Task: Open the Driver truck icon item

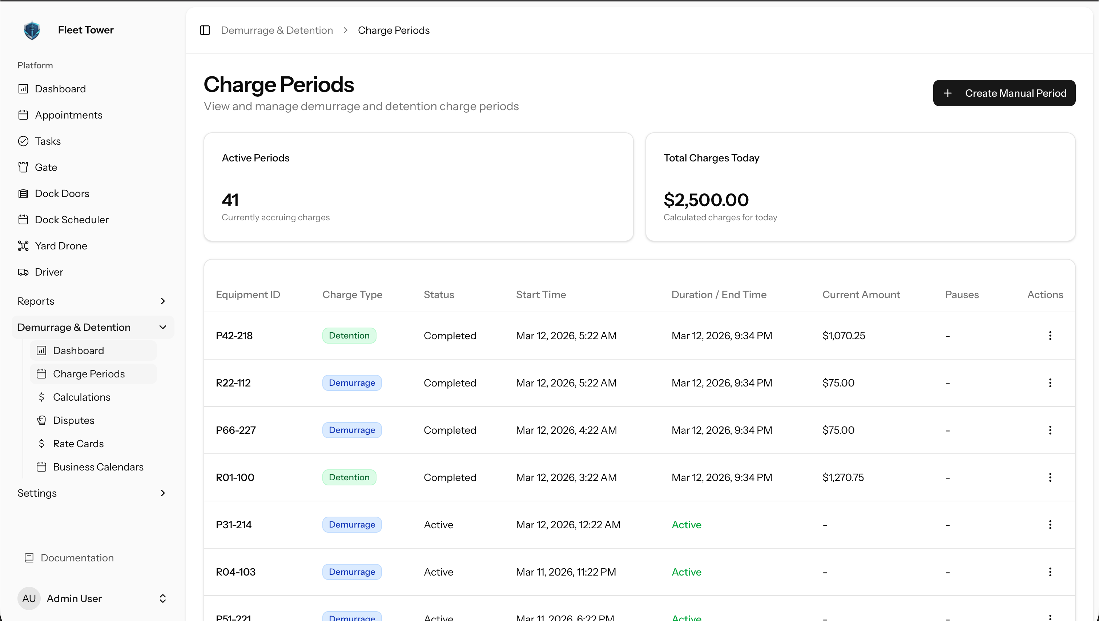Action: 24,272
